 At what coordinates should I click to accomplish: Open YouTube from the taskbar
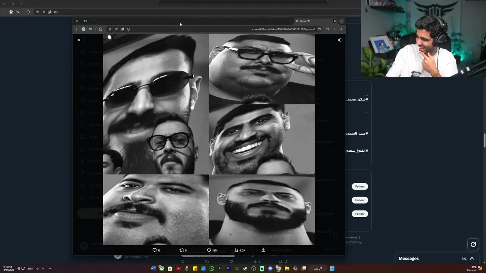(178, 268)
